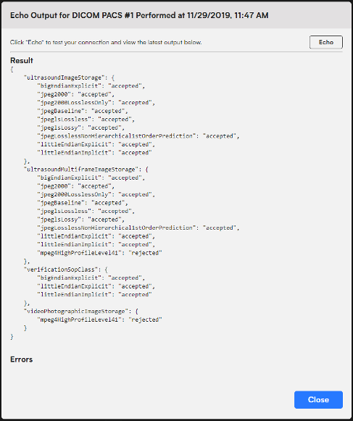Click littleEndianExplicit entry under ultrasoundImageStorage

click(x=96, y=144)
